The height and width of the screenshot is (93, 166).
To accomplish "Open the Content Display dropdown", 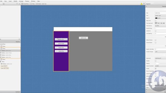I will pyautogui.click(x=160, y=52).
